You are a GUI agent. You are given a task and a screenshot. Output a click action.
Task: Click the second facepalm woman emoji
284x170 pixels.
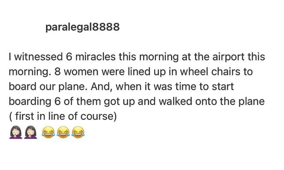(x=31, y=132)
